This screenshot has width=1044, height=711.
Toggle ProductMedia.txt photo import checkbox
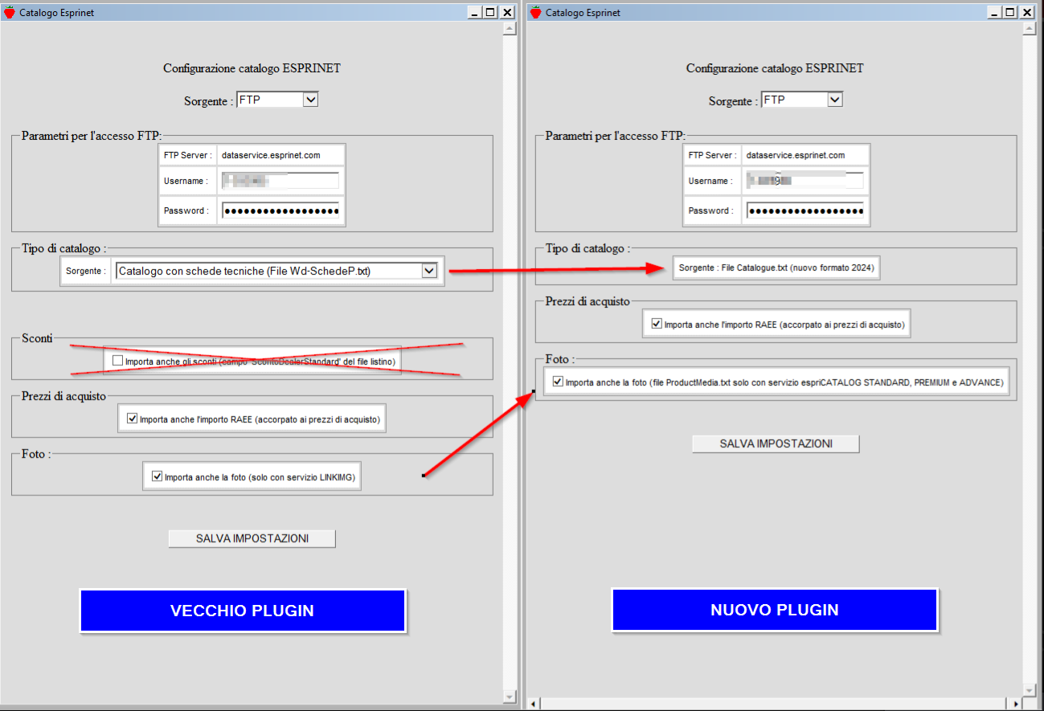click(559, 382)
